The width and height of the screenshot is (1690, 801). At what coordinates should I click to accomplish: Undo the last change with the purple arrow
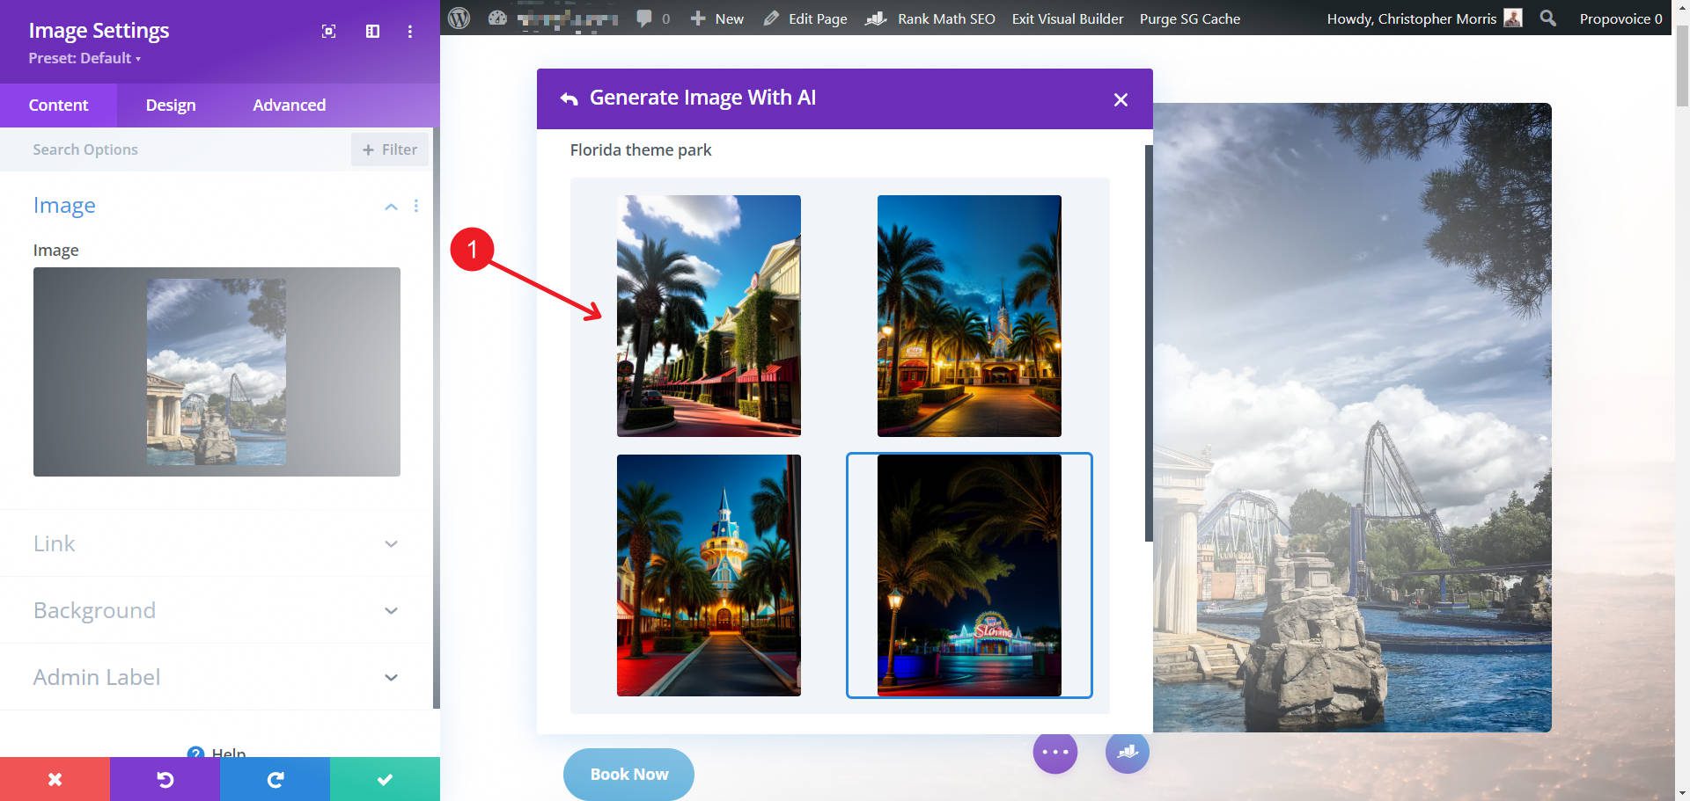click(x=165, y=778)
